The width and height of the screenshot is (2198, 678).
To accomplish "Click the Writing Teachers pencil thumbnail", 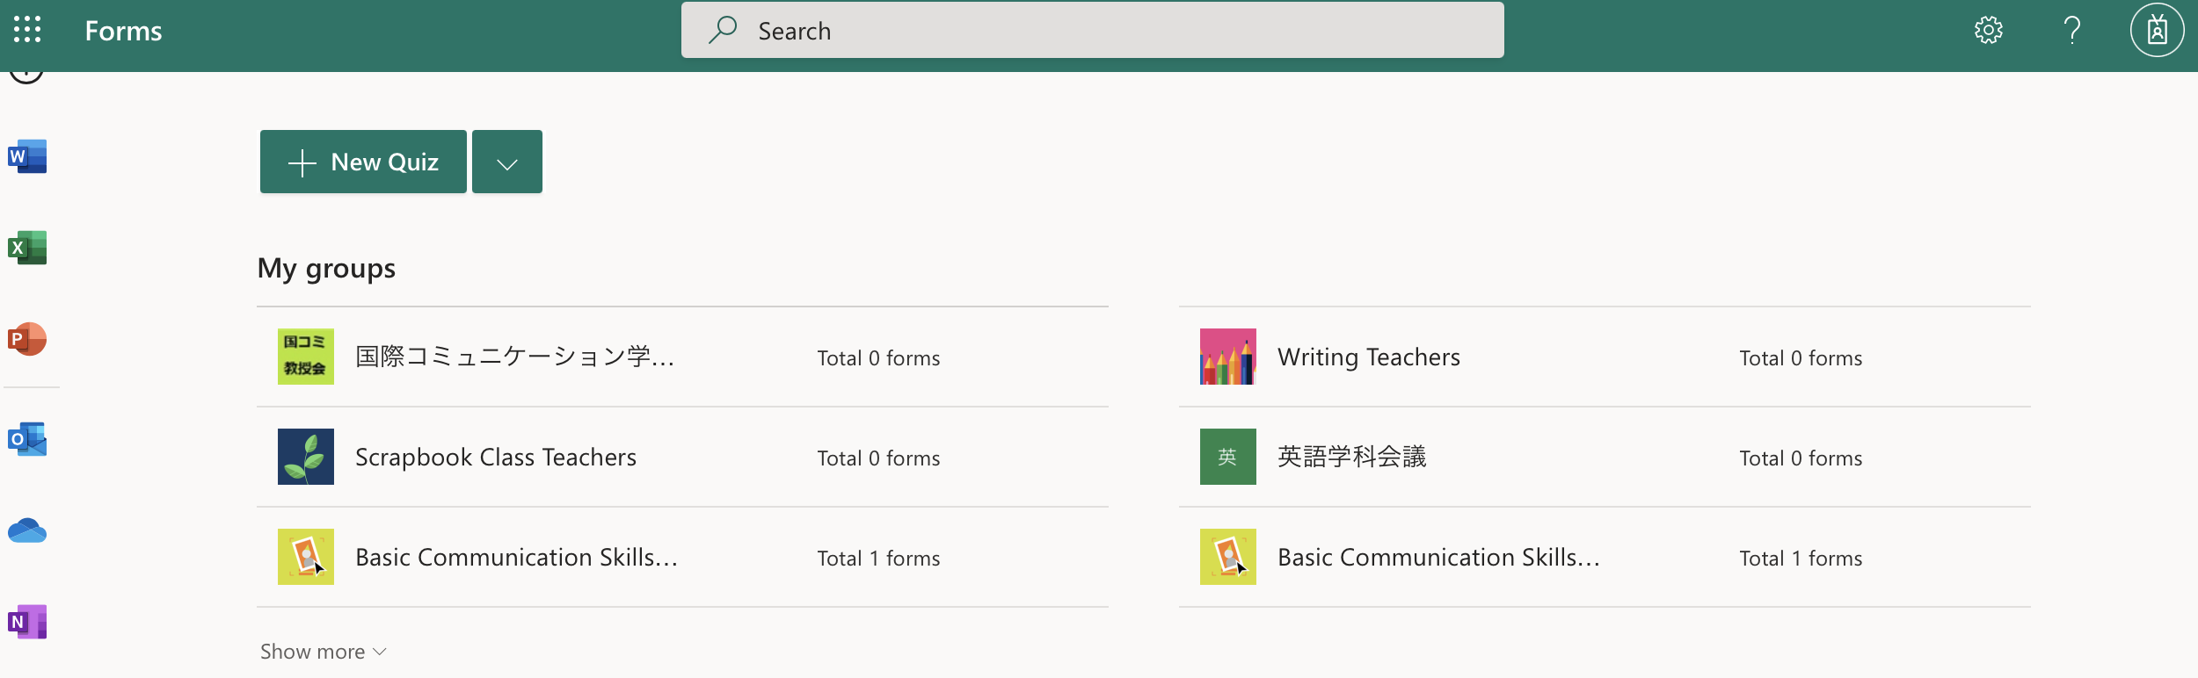I will pyautogui.click(x=1227, y=357).
